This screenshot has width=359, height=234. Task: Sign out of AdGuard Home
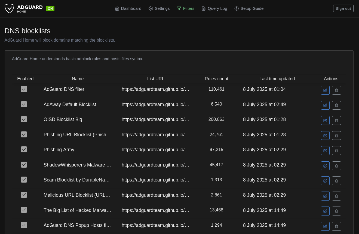(x=343, y=8)
